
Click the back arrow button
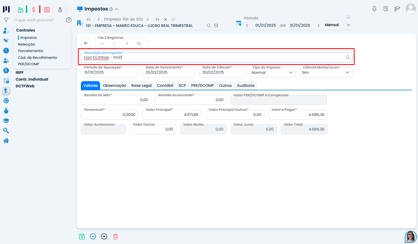(x=86, y=43)
